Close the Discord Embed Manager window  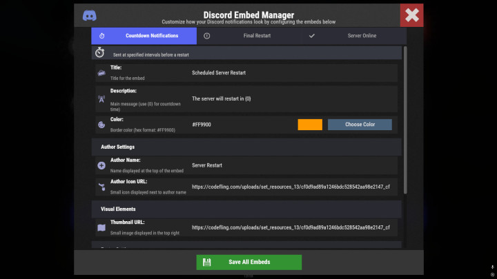click(411, 15)
